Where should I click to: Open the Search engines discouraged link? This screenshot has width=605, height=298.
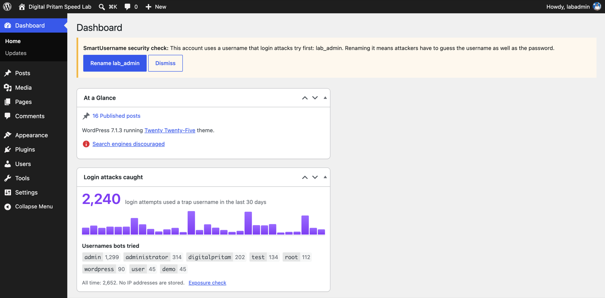point(129,144)
